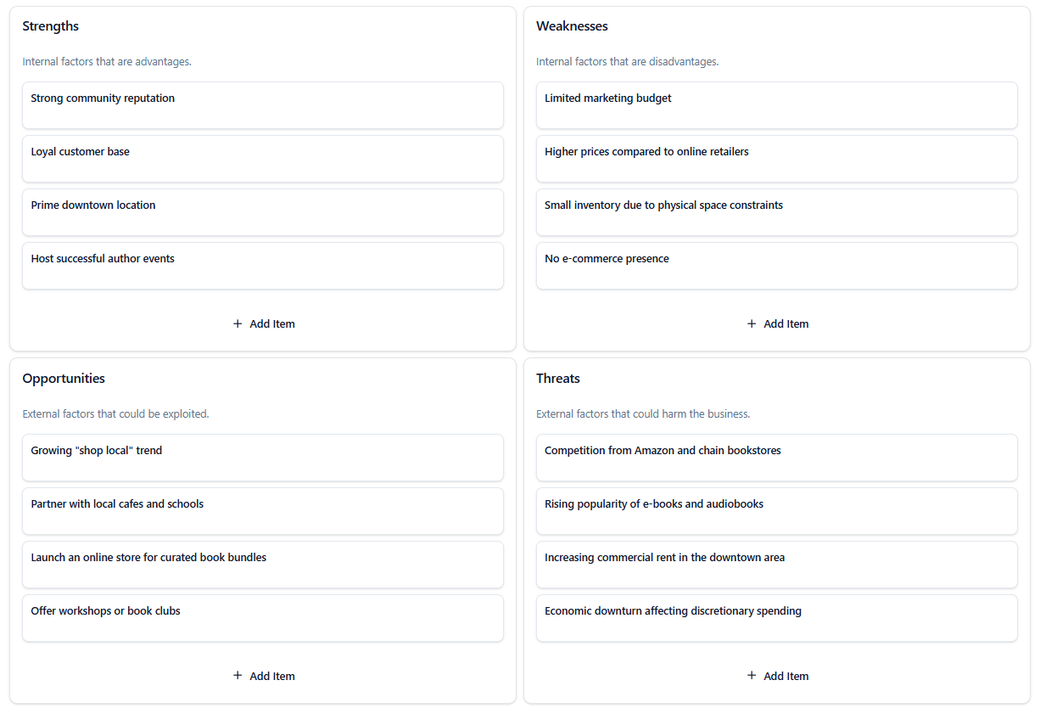Click the Opportunities section heading
Screen dimensions: 1040x714
(x=64, y=379)
